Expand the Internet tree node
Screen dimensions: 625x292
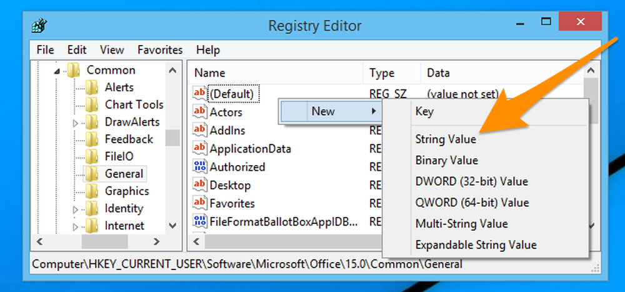[x=76, y=228]
